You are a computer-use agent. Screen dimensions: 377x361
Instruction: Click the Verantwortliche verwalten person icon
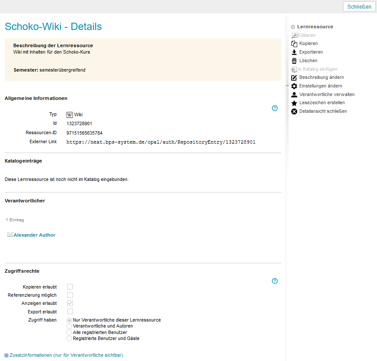294,94
